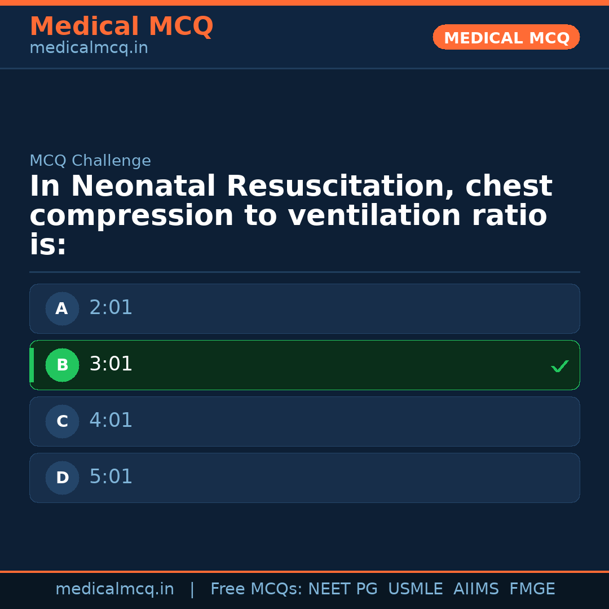Click the neonatal resuscitation question text

(290, 215)
